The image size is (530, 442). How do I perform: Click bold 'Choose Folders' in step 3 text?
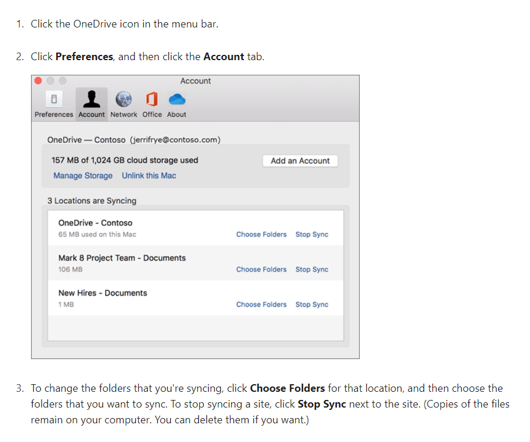pos(287,388)
